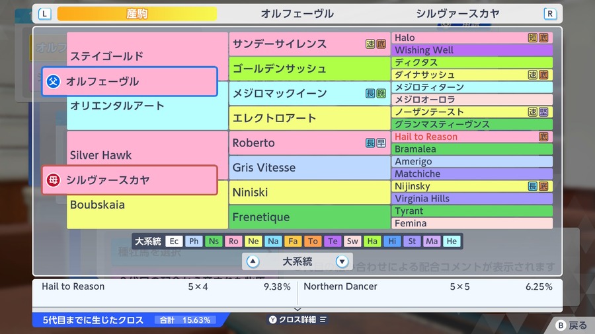Switch to the オルフェーヴル tab
The image size is (595, 334).
(x=297, y=14)
